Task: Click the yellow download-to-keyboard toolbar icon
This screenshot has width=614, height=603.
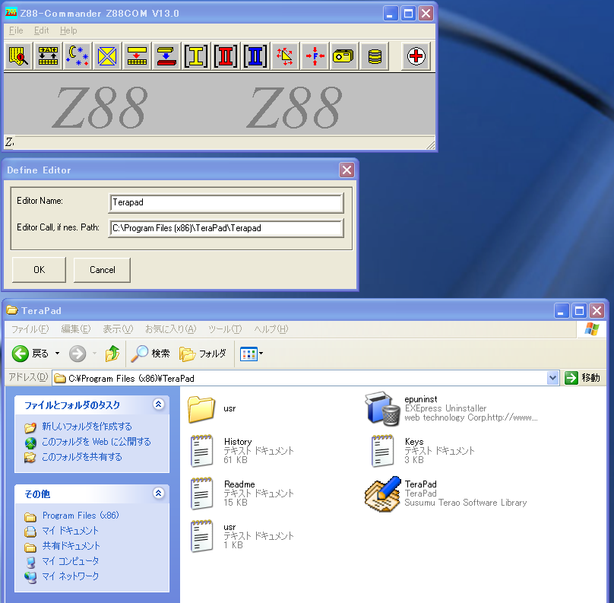Action: tap(137, 56)
